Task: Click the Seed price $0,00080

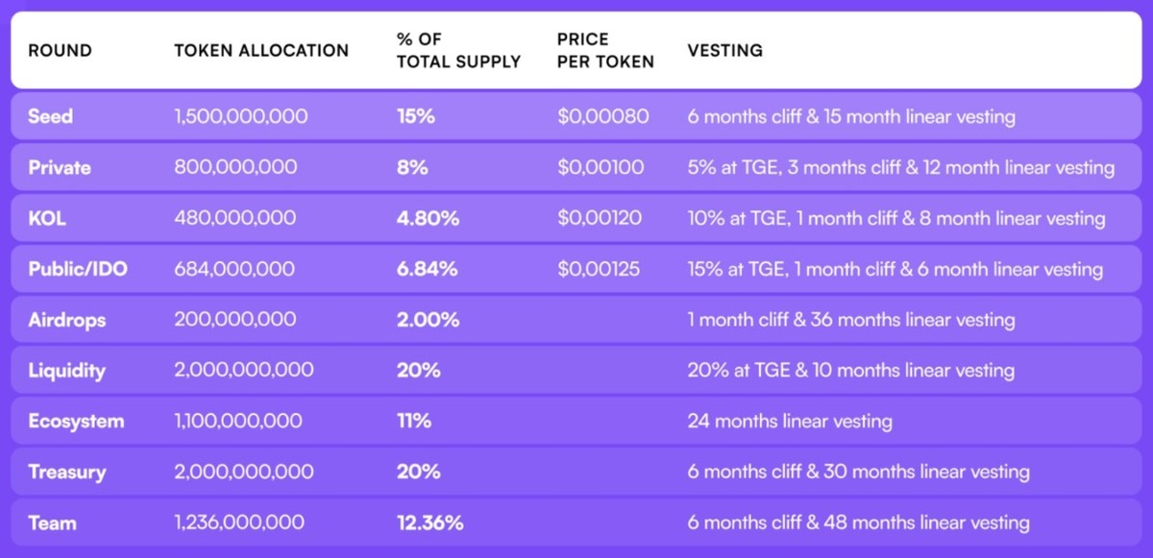Action: tap(603, 117)
